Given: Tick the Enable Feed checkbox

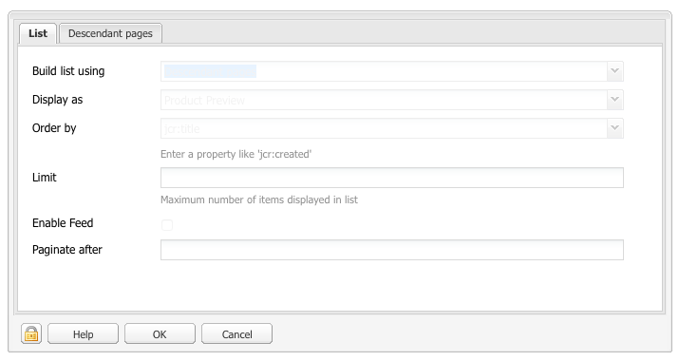Looking at the screenshot, I should pyautogui.click(x=167, y=225).
